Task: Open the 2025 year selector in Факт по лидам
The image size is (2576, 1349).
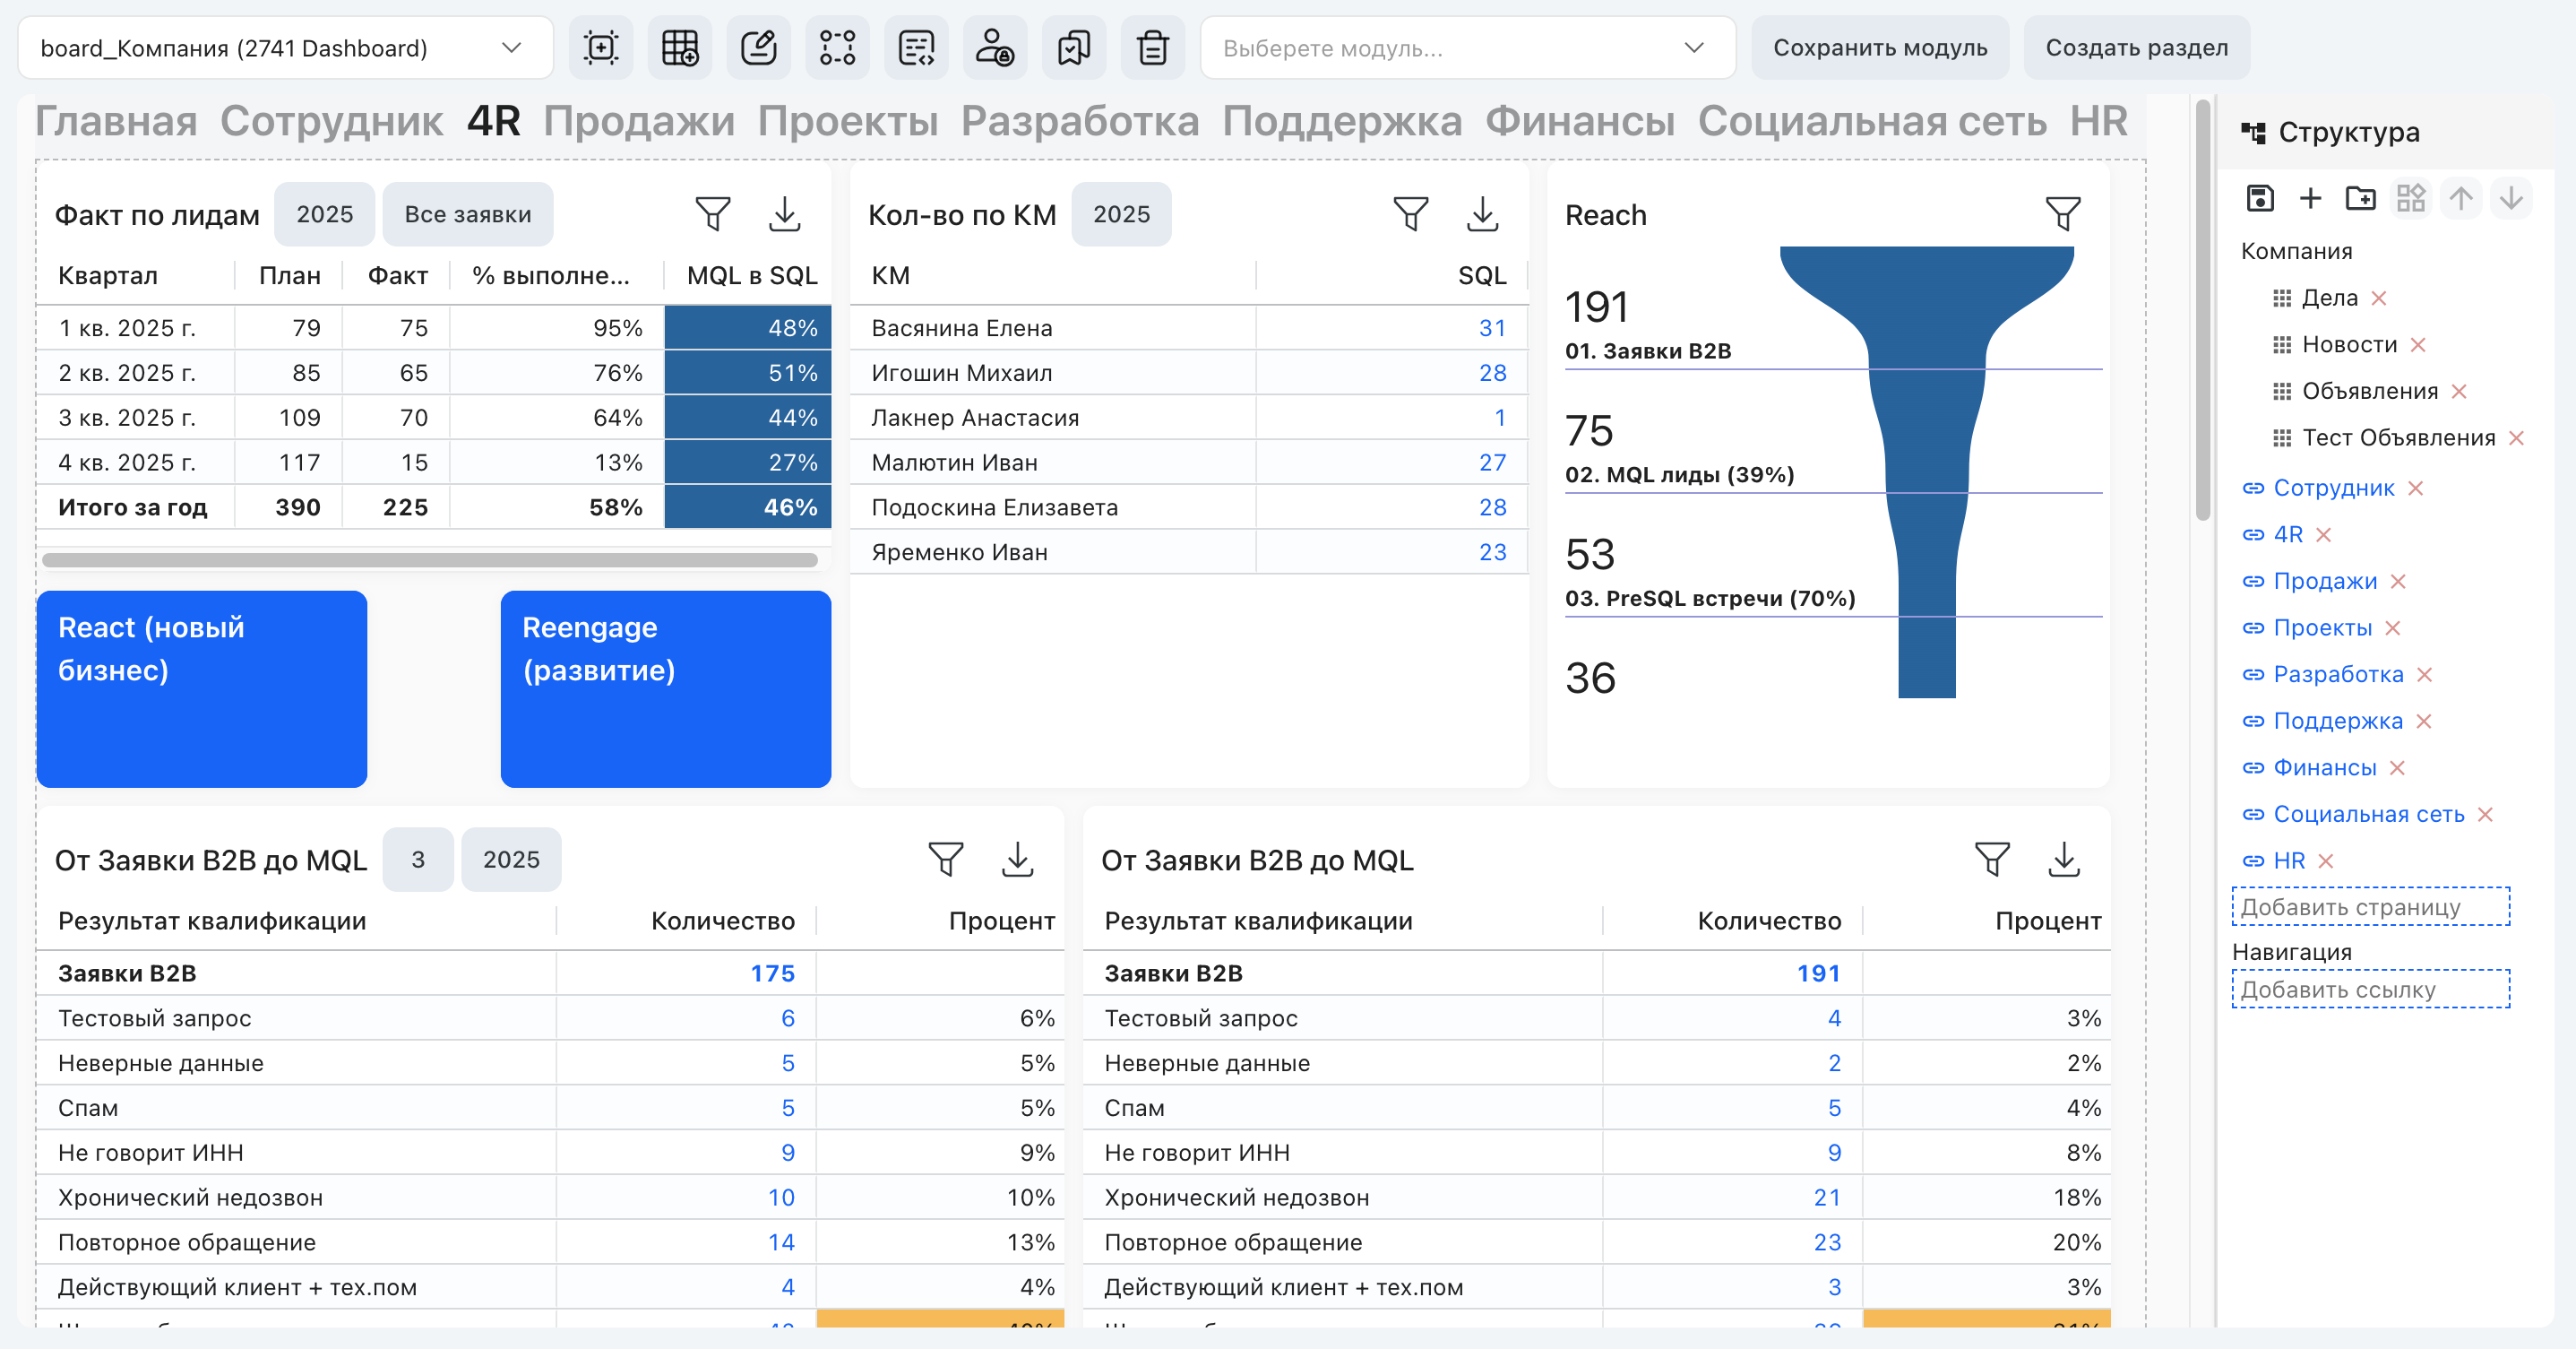Action: pyautogui.click(x=325, y=214)
